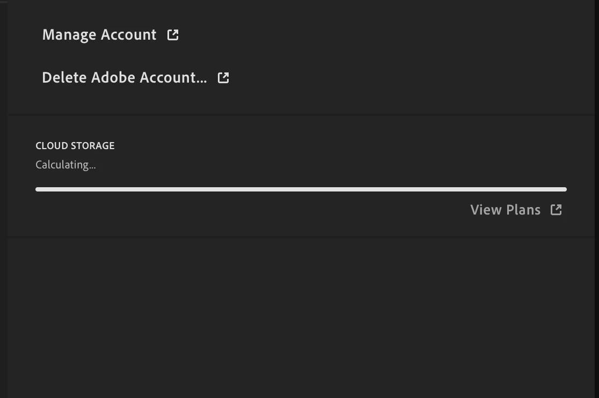Start account deletion via its arrow-box icon
The width and height of the screenshot is (599, 398).
pyautogui.click(x=223, y=78)
